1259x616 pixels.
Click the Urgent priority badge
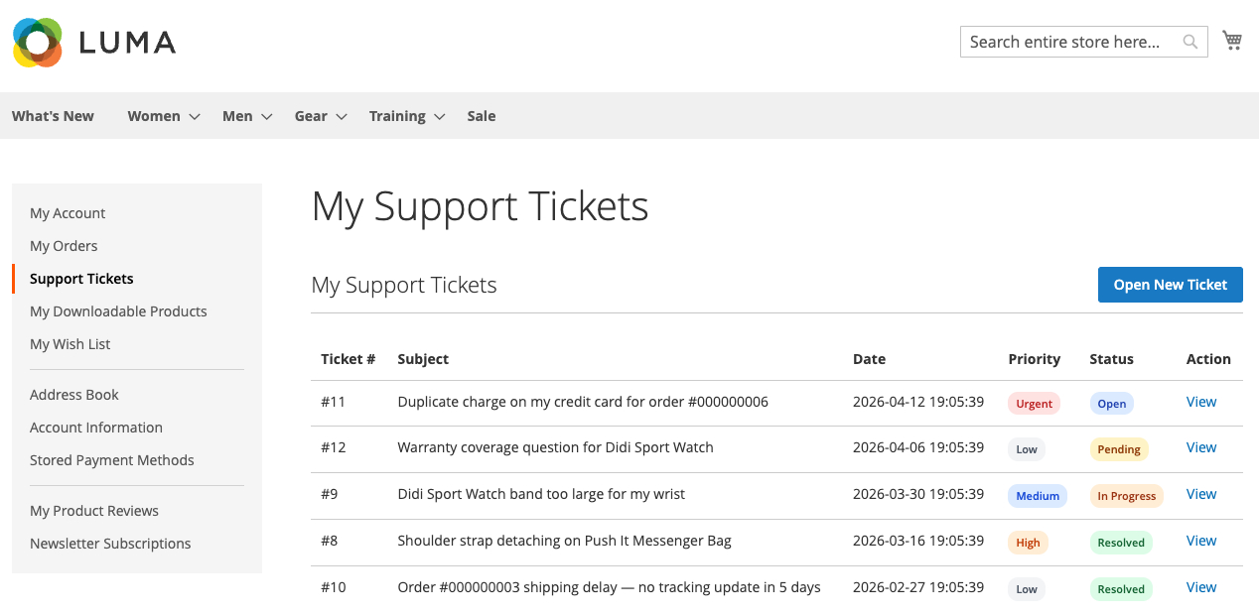point(1035,404)
